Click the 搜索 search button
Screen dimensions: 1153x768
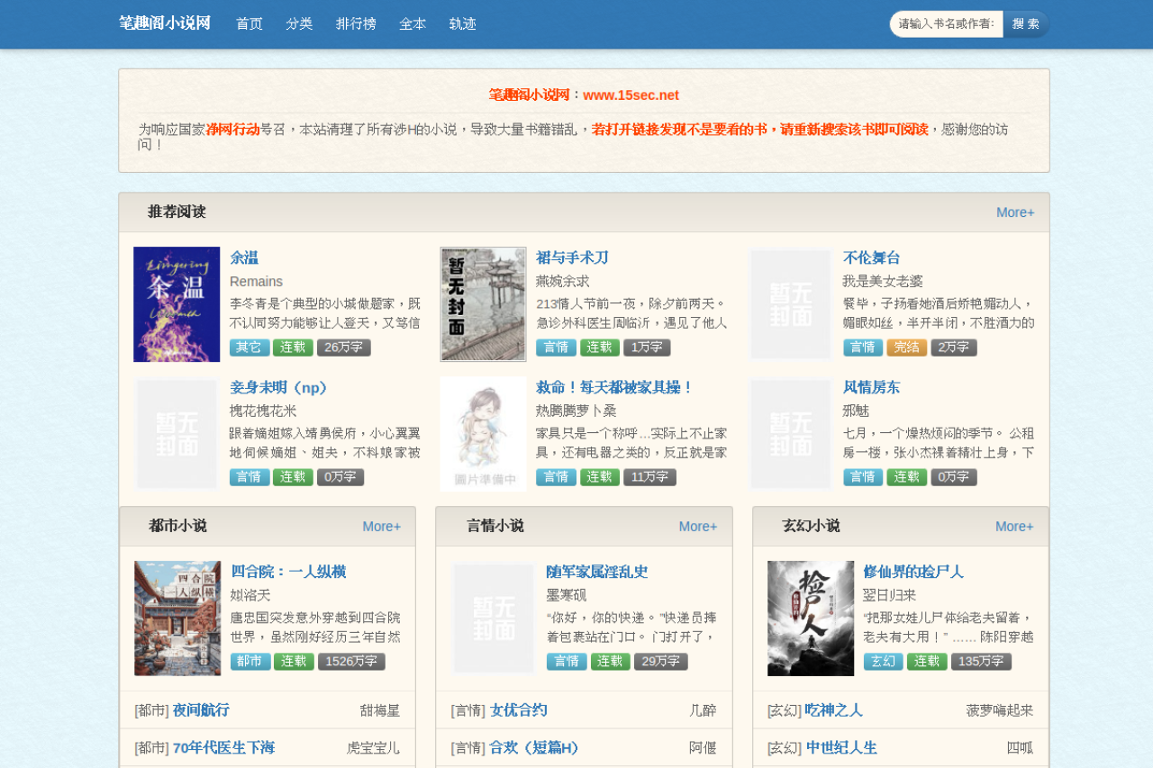[1026, 24]
